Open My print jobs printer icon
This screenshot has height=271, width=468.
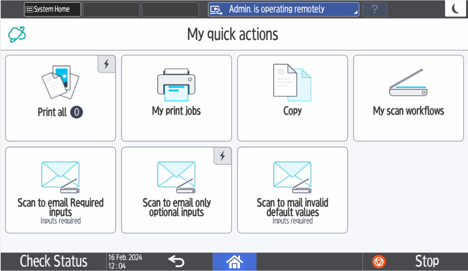176,83
